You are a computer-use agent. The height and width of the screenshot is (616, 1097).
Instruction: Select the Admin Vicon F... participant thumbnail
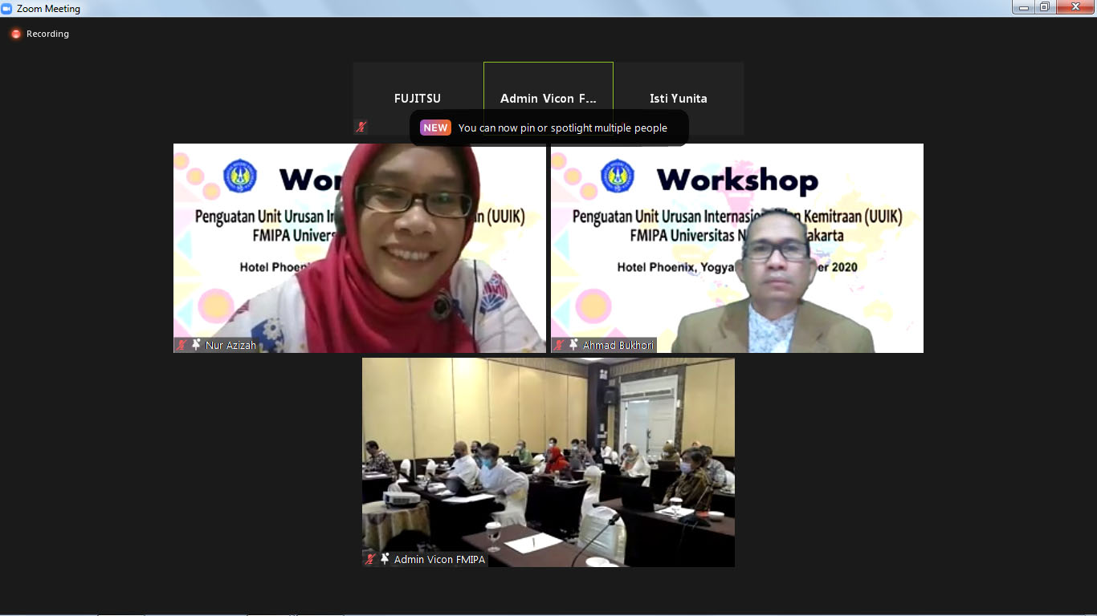(548, 99)
